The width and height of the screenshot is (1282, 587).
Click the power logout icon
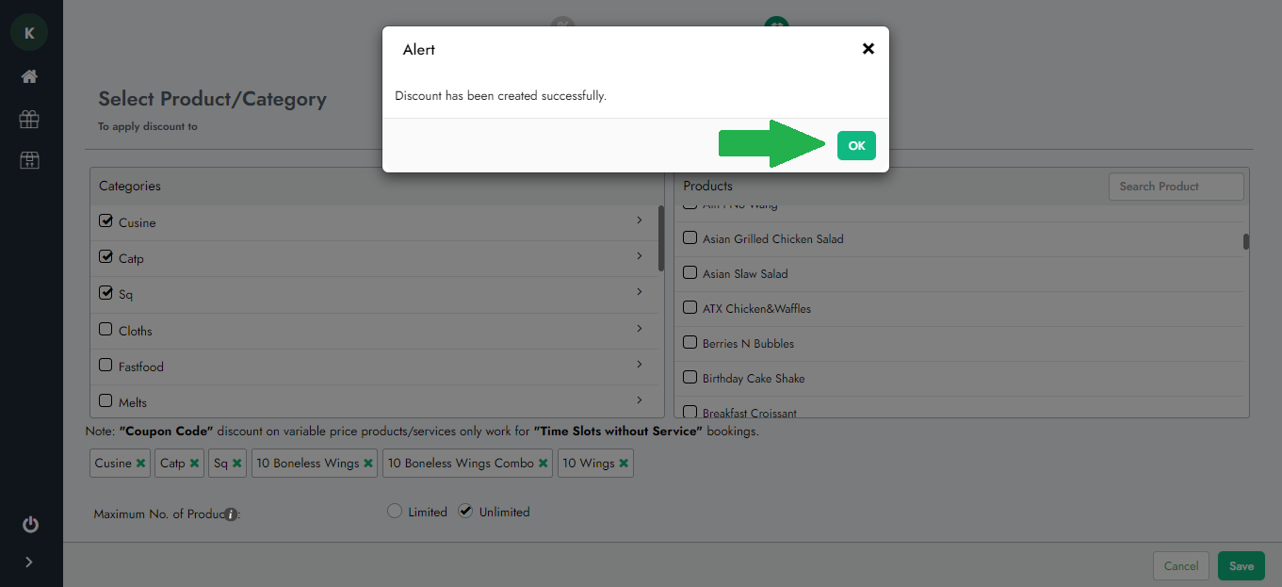pyautogui.click(x=30, y=524)
